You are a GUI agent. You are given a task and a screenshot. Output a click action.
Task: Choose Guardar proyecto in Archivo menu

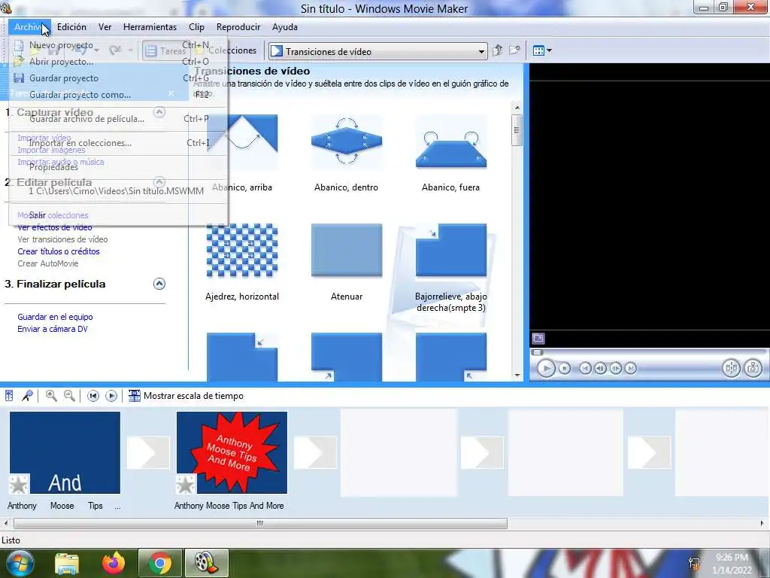[118, 78]
